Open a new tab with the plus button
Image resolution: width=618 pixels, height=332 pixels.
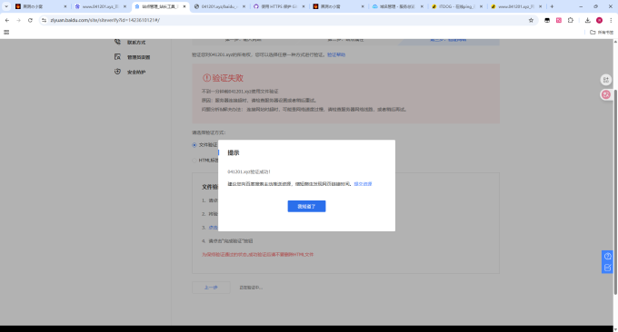click(552, 6)
